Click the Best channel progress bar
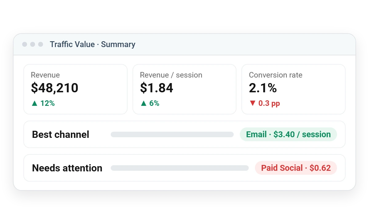369x224 pixels. point(172,134)
